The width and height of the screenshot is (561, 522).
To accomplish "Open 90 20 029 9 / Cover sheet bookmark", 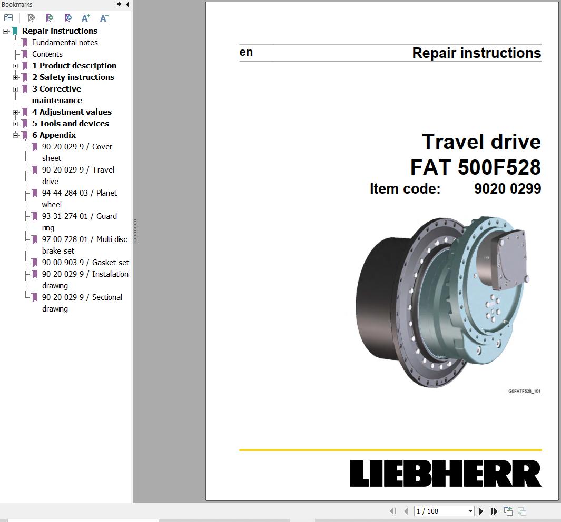I will 77,152.
